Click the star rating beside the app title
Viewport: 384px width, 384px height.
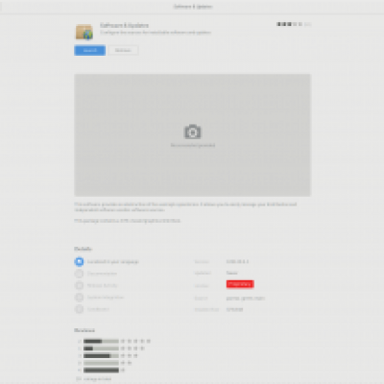coord(294,24)
